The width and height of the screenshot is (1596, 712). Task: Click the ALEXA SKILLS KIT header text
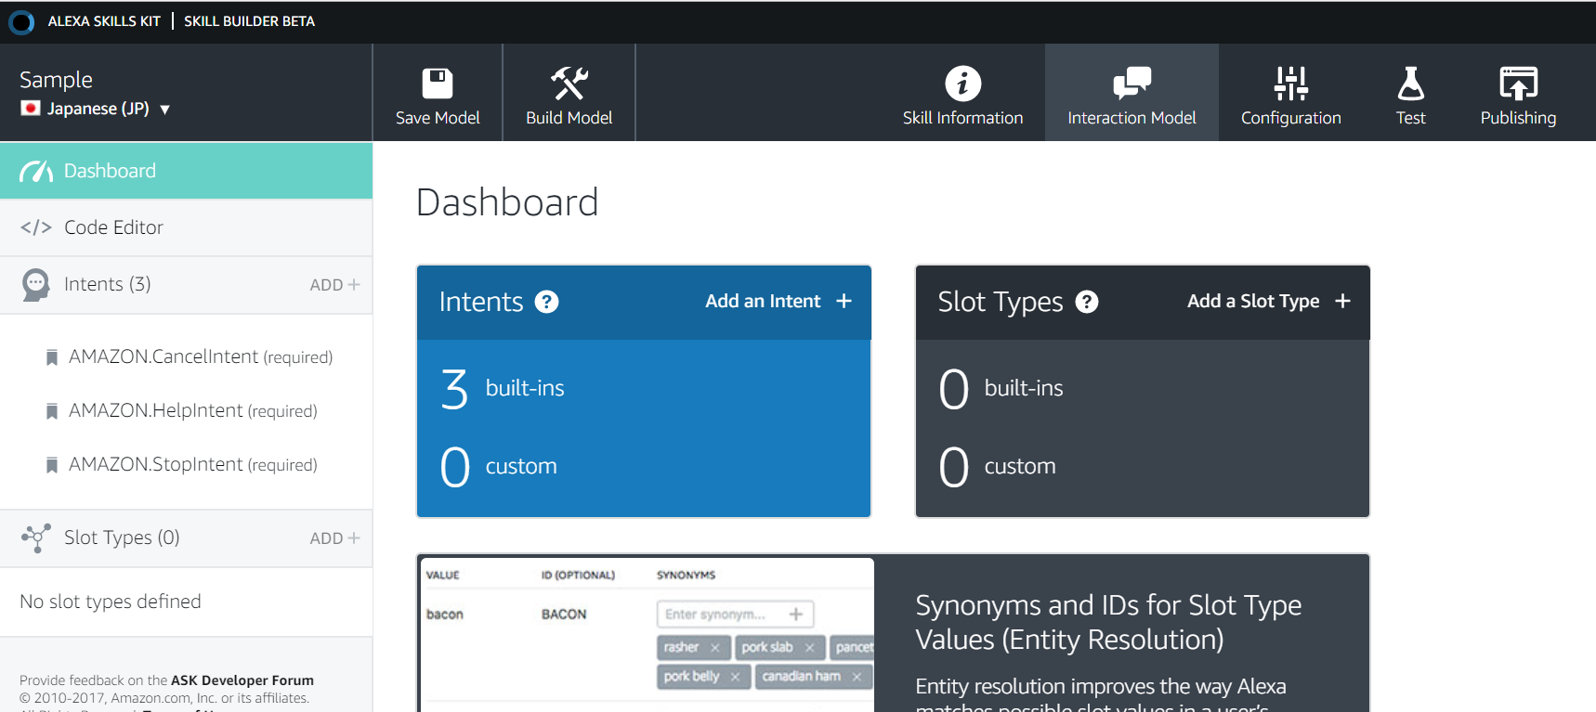click(104, 21)
